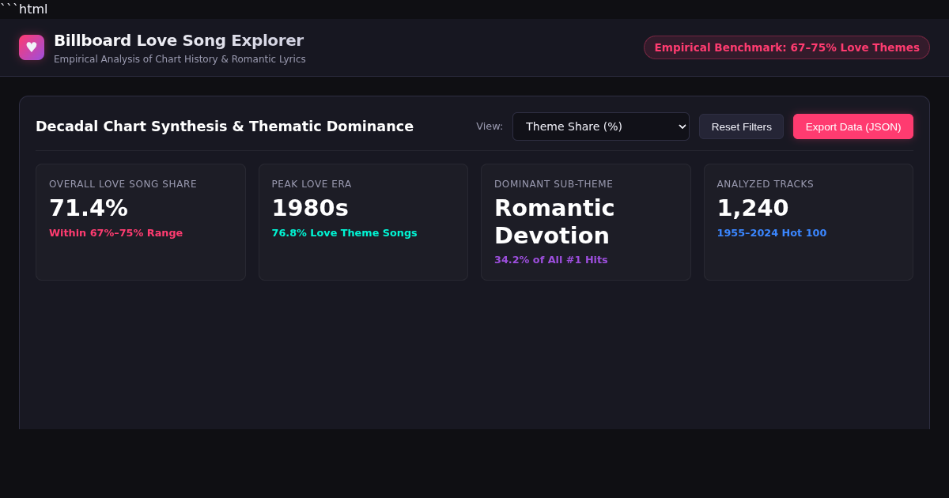949x498 pixels.
Task: Click the "Within 67%–75% Range" note
Action: click(x=115, y=233)
